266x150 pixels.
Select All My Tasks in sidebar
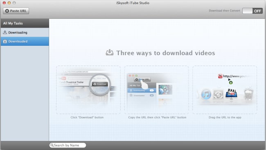point(25,23)
